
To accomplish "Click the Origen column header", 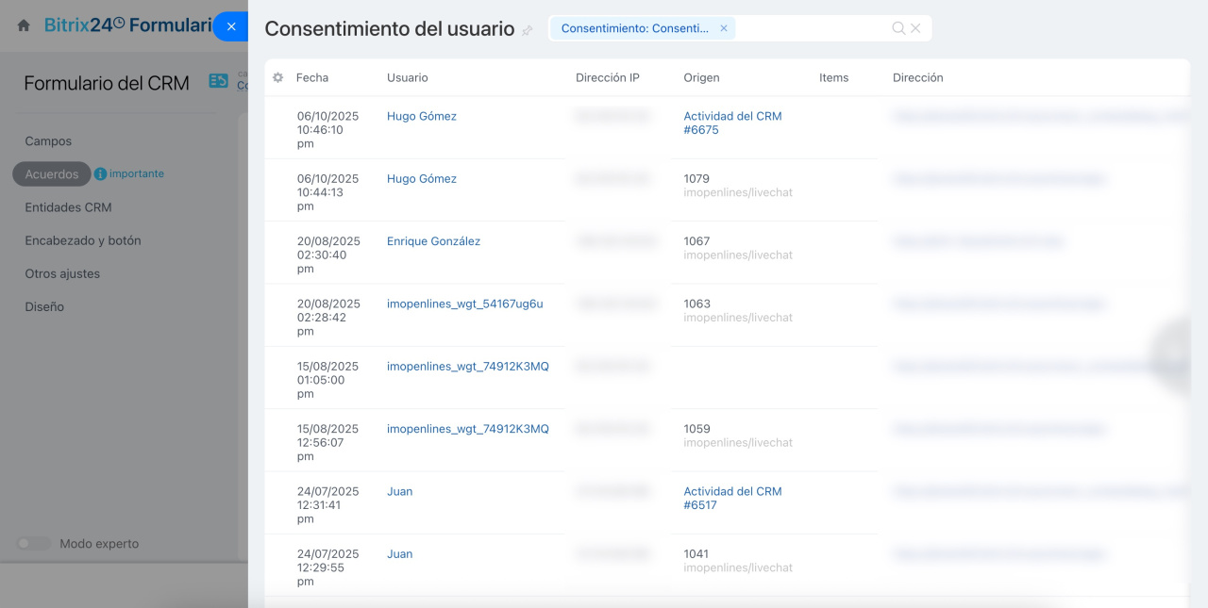I will coord(701,77).
